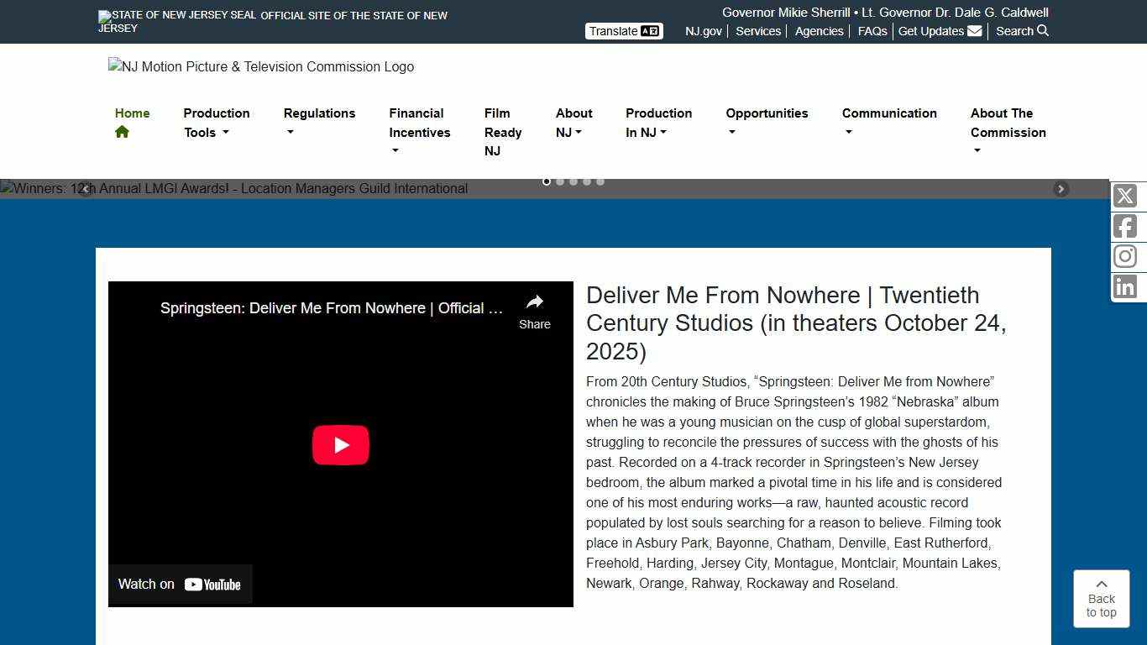Viewport: 1147px width, 645px height.
Task: Advance the carousel with the next arrow
Action: [x=1061, y=189]
